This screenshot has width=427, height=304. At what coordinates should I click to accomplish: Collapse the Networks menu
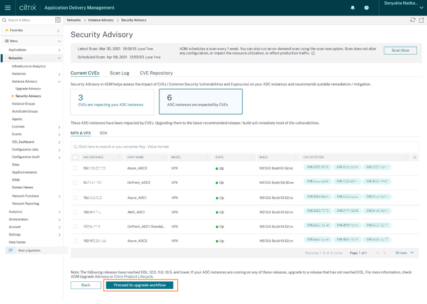click(59, 58)
